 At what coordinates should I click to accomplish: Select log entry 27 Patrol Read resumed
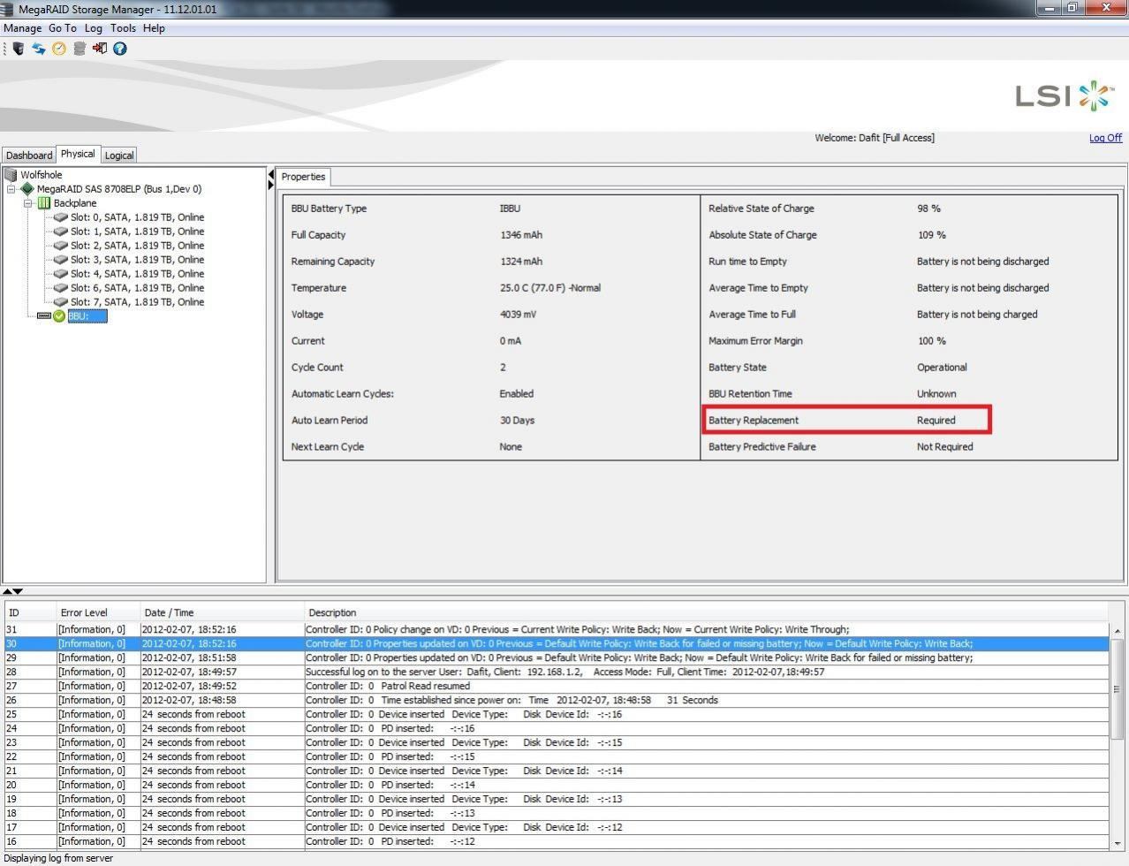click(x=557, y=687)
